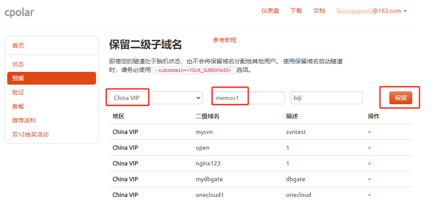Remove the nginx123 reserved subdomain
The image size is (445, 202).
369,163
